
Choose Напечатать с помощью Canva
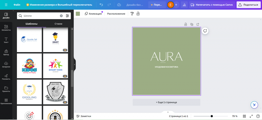[212, 5]
